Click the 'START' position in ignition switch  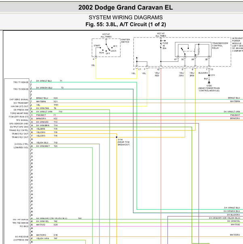click(x=97, y=46)
